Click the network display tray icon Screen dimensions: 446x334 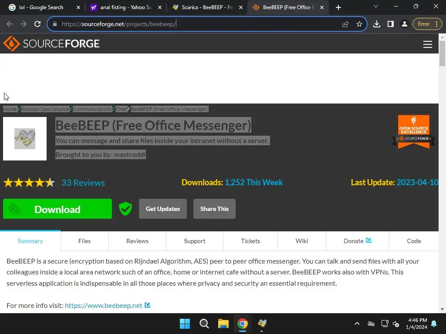tap(385, 324)
